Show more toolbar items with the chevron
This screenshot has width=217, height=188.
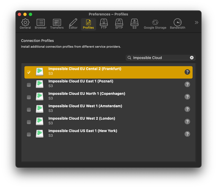click(x=196, y=22)
